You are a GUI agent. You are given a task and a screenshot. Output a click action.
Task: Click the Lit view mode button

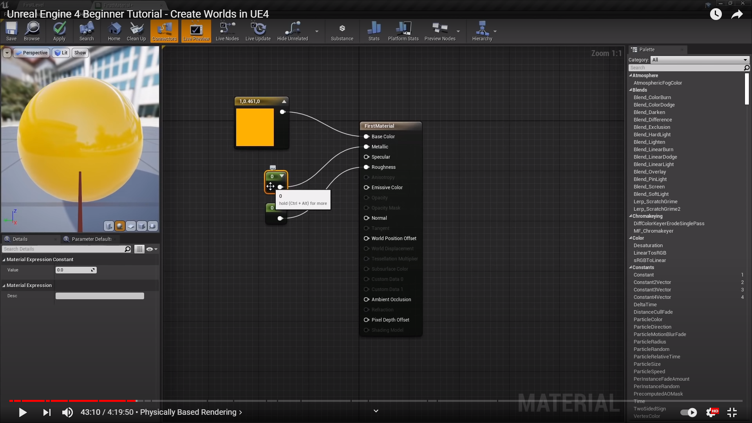click(x=61, y=53)
